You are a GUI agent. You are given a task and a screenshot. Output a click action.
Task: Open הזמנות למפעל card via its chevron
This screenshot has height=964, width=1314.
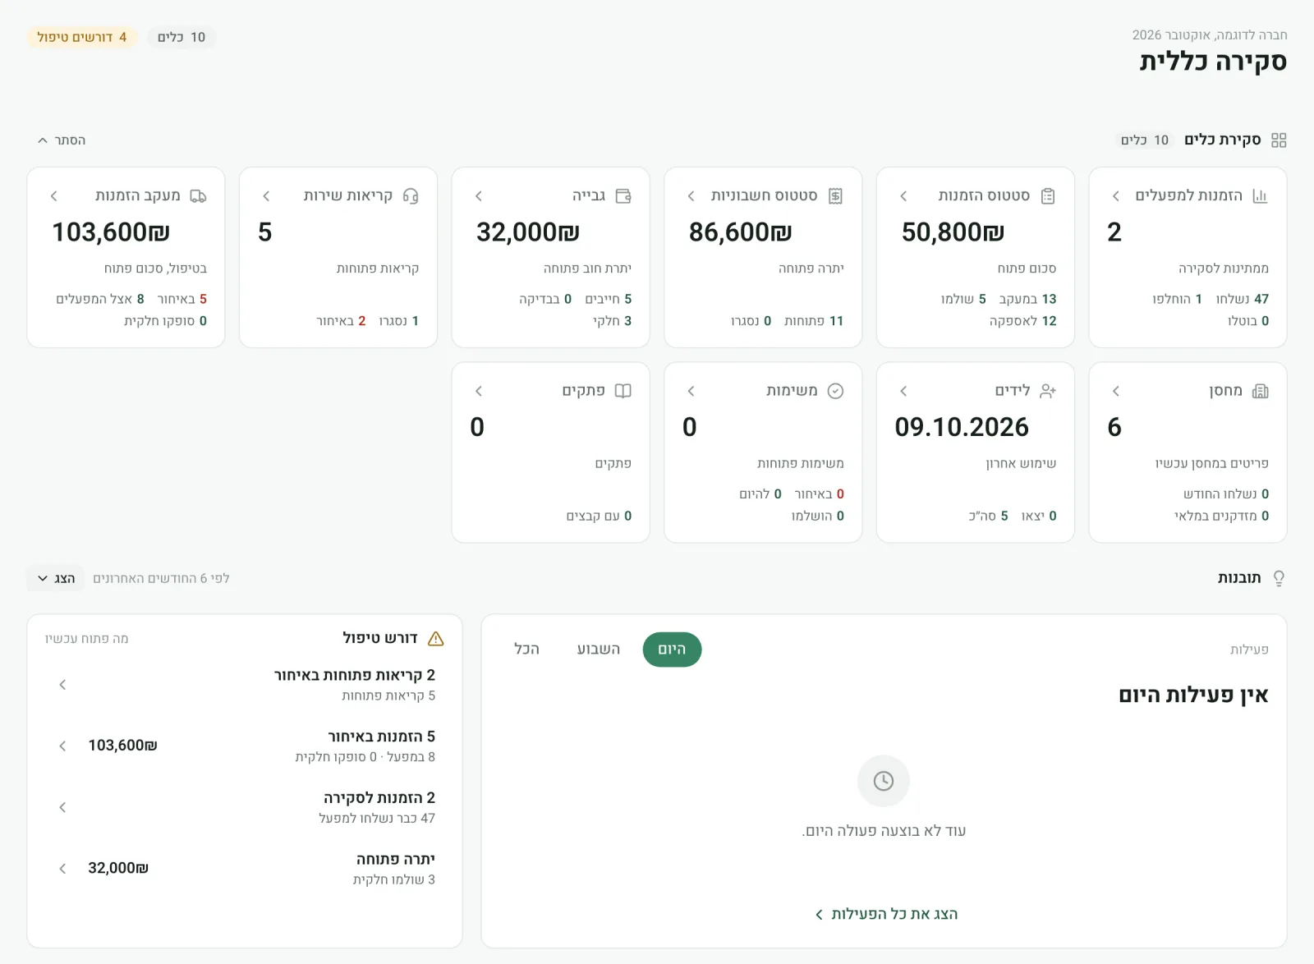point(1115,196)
